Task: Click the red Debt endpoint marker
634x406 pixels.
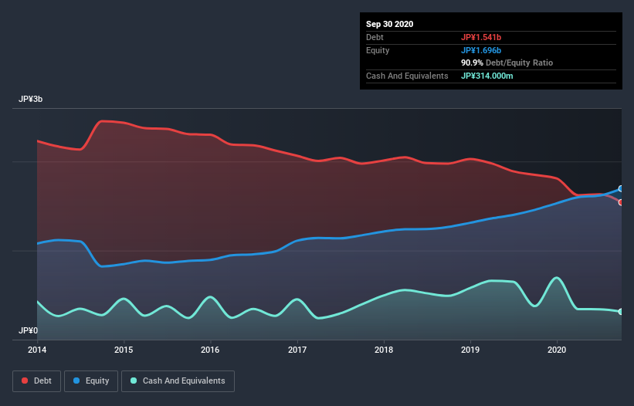Action: 621,202
